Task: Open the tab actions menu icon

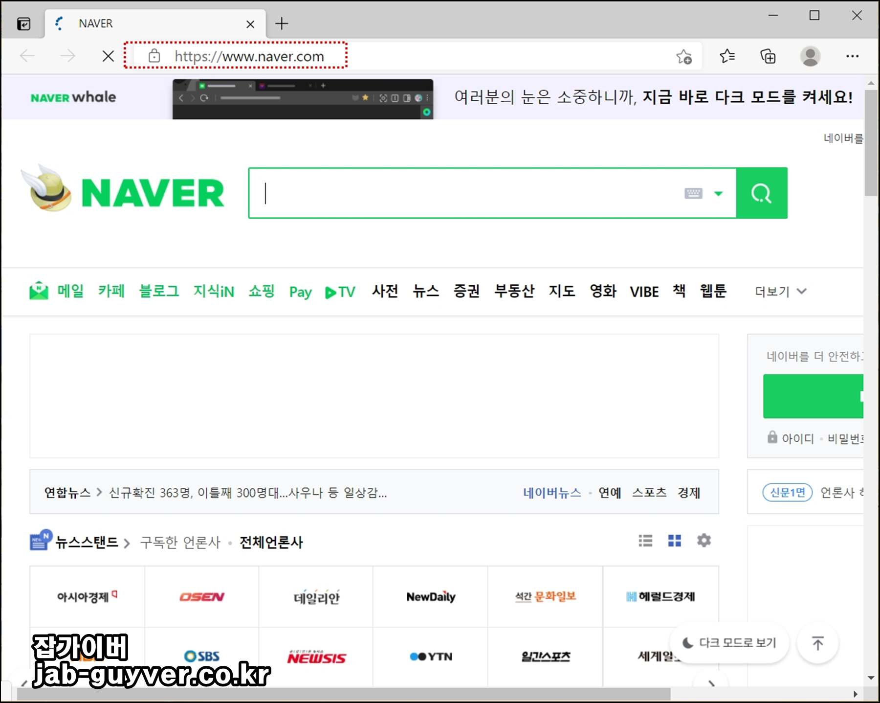Action: click(23, 23)
